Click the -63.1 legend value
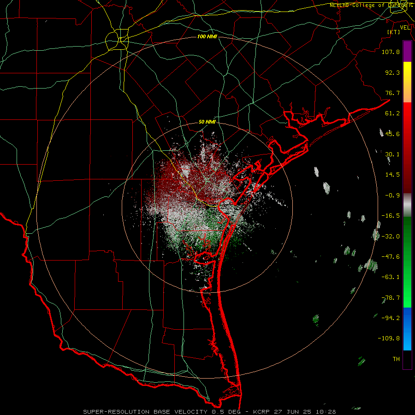The height and width of the screenshot is (415, 415). tap(391, 277)
